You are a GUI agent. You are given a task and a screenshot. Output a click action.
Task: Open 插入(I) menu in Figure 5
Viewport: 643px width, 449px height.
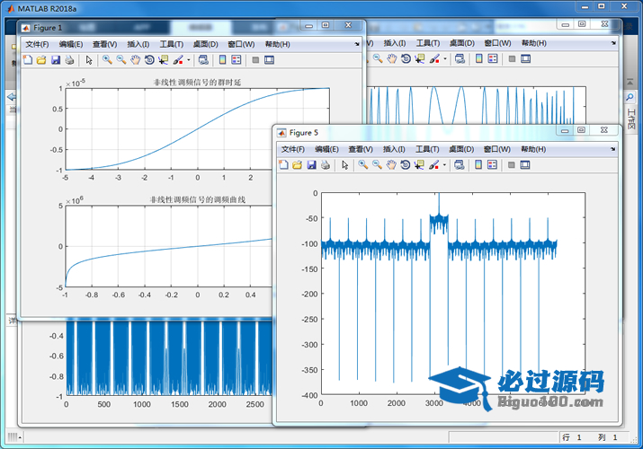click(x=394, y=149)
